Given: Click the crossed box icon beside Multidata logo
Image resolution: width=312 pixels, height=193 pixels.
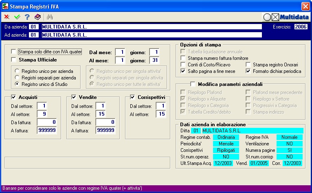Looking at the screenshot, I should coord(275,18).
